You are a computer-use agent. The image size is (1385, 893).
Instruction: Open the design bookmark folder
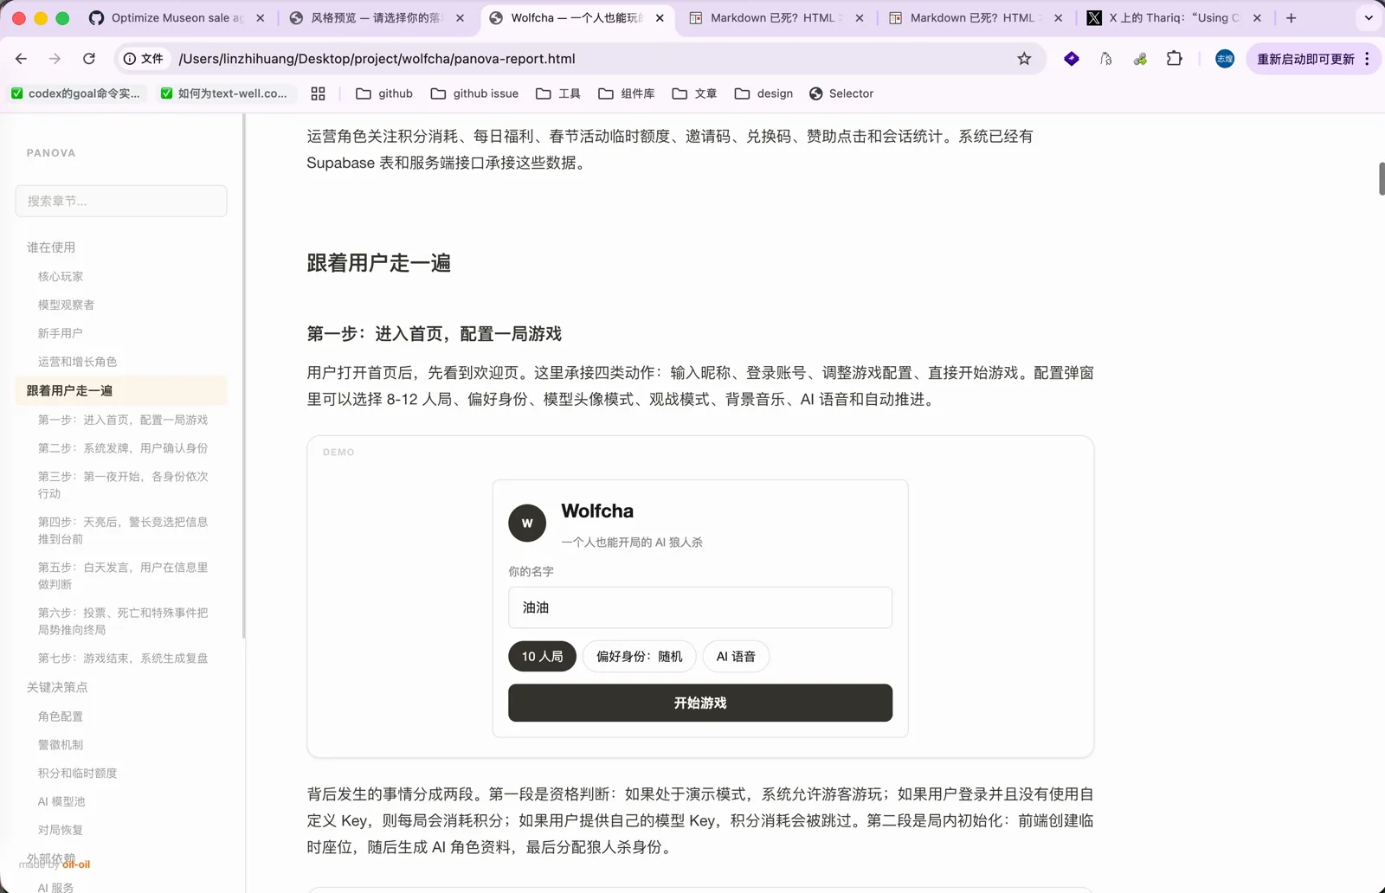coord(763,93)
